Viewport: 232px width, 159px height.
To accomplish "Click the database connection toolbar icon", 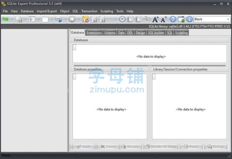I will [x=19, y=19].
